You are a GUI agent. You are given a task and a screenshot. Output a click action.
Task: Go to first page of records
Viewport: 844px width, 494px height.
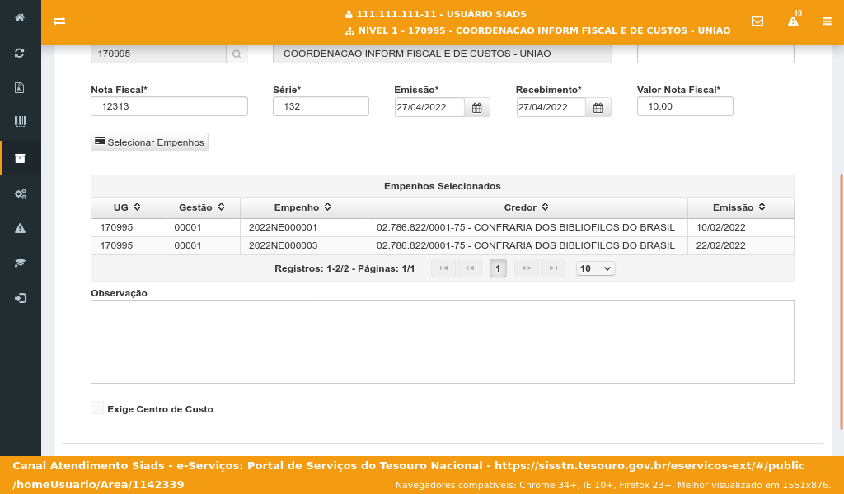click(x=443, y=268)
